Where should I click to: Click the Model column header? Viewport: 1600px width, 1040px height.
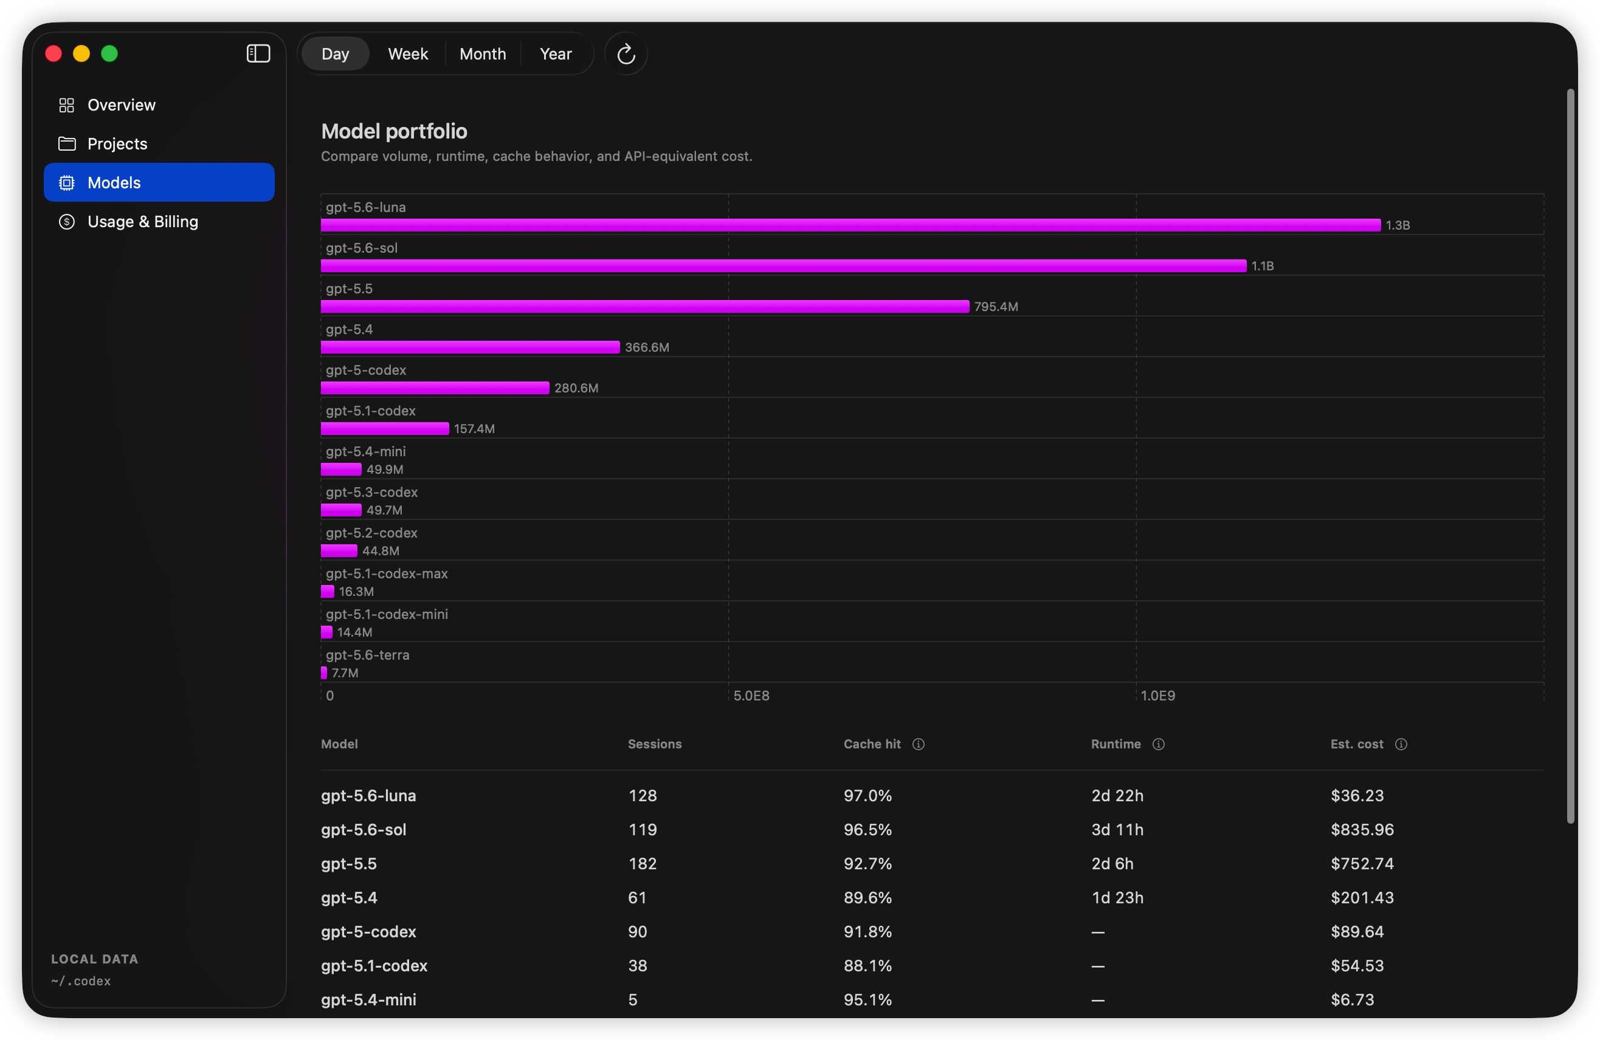click(339, 744)
